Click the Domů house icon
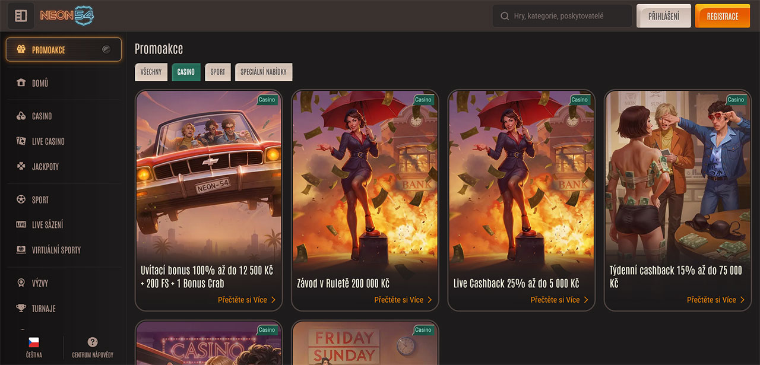The height and width of the screenshot is (365, 760). click(x=21, y=83)
